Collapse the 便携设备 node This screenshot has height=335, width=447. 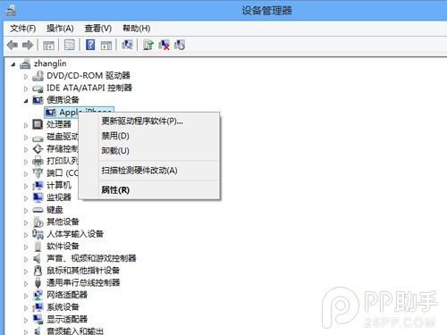pyautogui.click(x=26, y=101)
